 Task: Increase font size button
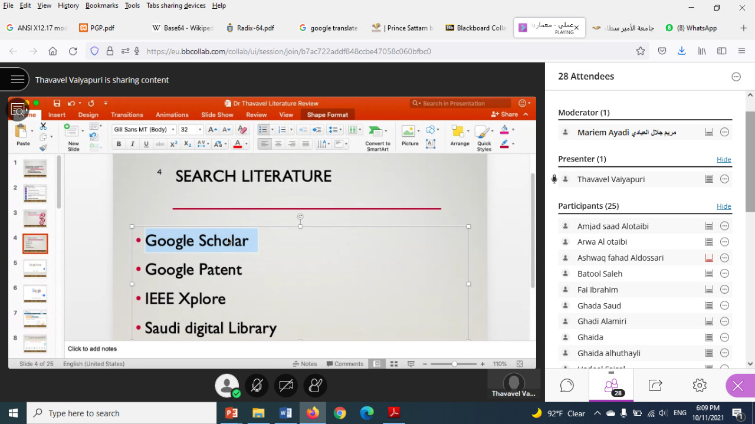[212, 130]
